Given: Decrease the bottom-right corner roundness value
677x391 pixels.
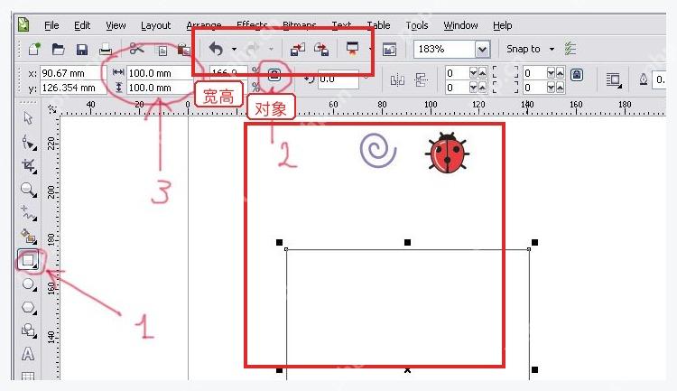Looking at the screenshot, I should point(551,88).
